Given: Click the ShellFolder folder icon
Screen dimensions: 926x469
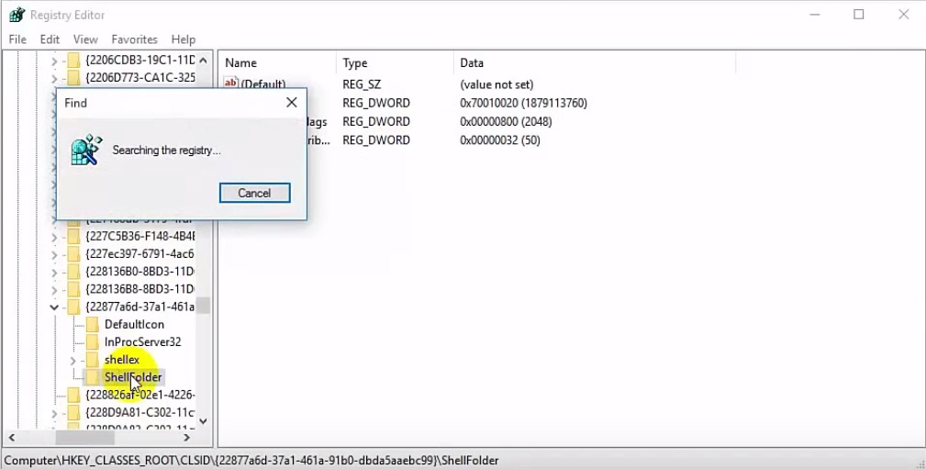Looking at the screenshot, I should [92, 377].
